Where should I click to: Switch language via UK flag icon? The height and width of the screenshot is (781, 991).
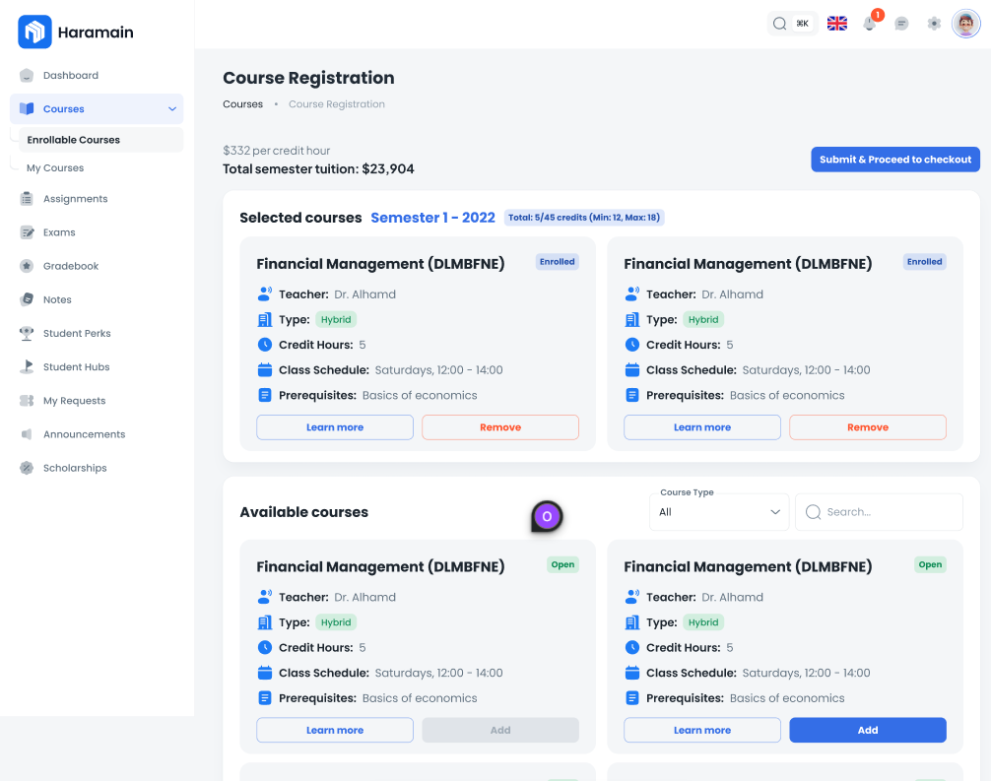coord(836,24)
